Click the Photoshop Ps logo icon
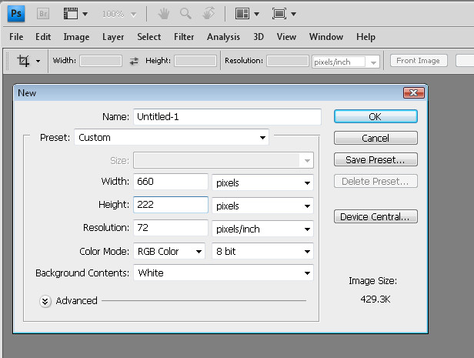Image resolution: width=474 pixels, height=358 pixels. (16, 14)
